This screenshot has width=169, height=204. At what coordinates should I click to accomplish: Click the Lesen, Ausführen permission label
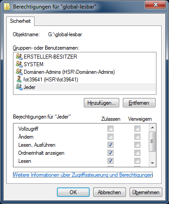click(x=37, y=145)
